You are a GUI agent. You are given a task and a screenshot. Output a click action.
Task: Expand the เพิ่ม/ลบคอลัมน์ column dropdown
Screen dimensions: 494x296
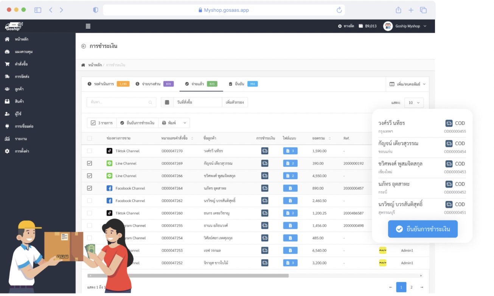click(407, 84)
